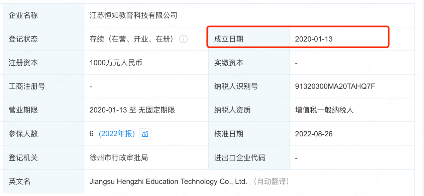Viewport: 424px width, 196px height.
Task: Click the 存续（在营、开业、在册） status text
Action: (x=131, y=39)
